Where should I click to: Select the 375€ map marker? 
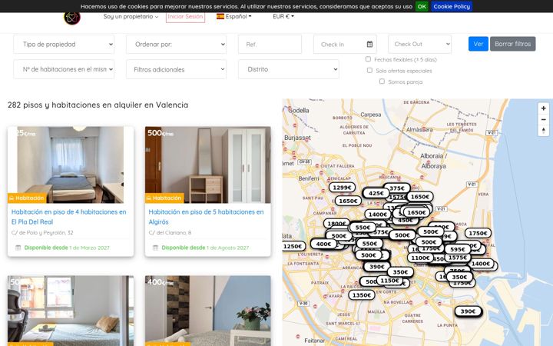click(x=397, y=188)
